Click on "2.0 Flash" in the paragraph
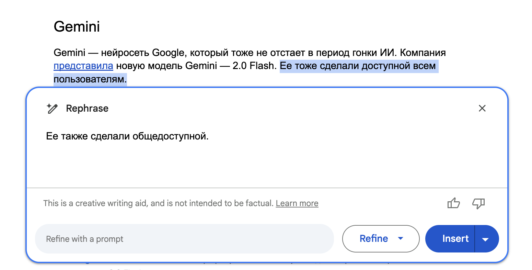The image size is (532, 270). (254, 66)
